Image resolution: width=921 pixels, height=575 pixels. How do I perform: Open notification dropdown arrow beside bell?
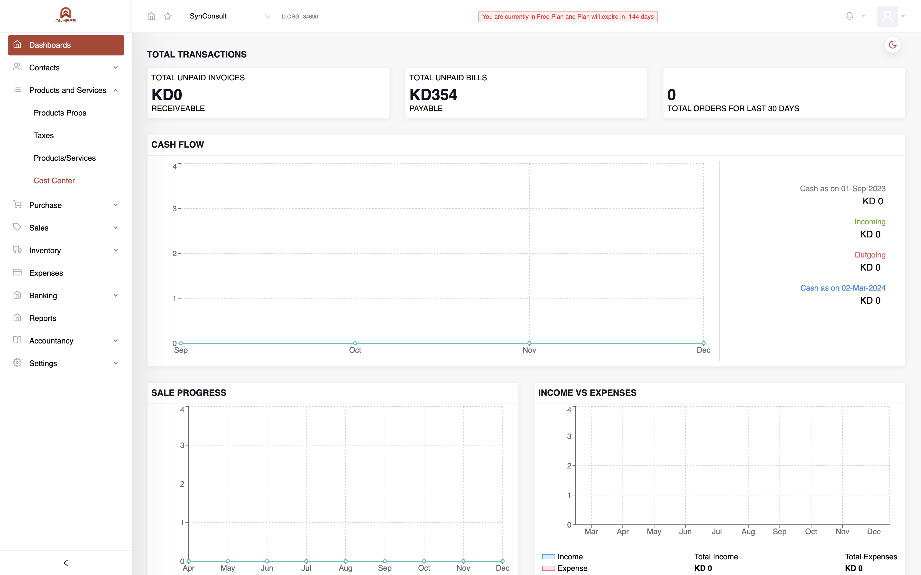(x=863, y=16)
